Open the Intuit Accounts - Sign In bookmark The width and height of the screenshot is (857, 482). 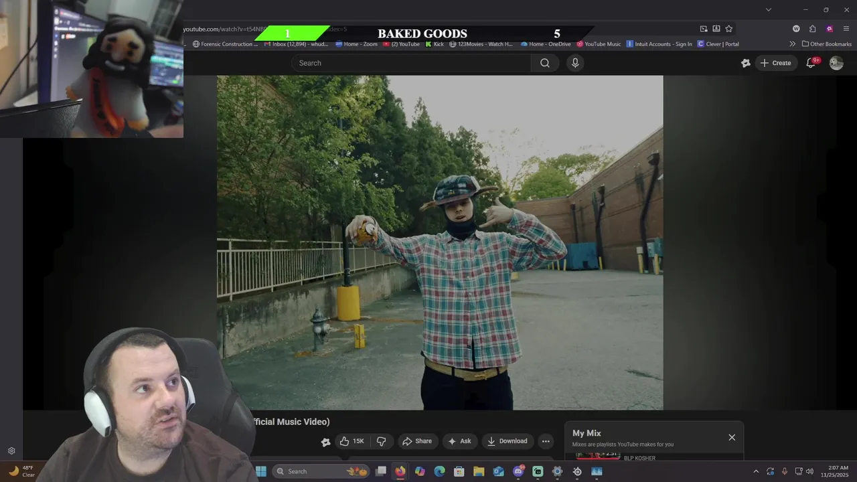[659, 44]
